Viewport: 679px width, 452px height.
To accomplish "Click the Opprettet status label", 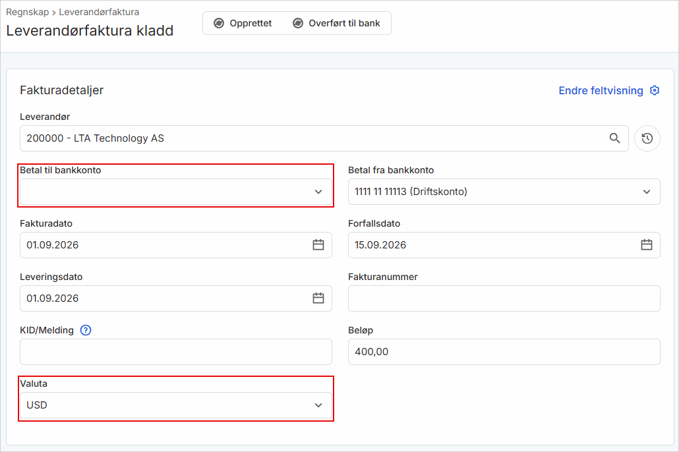I will point(251,23).
